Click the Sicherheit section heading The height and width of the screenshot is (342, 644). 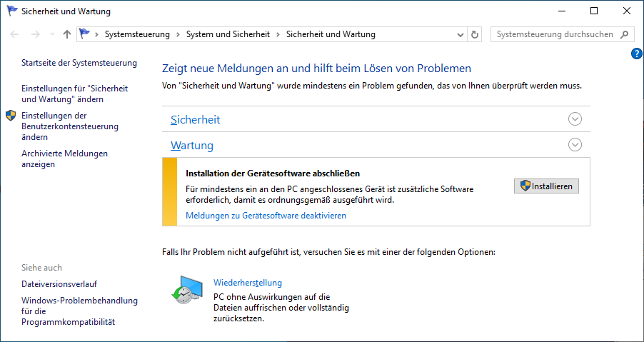pyautogui.click(x=195, y=119)
